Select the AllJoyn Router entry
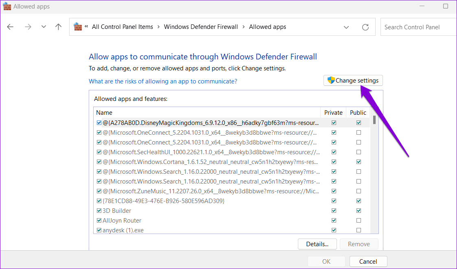 point(122,220)
